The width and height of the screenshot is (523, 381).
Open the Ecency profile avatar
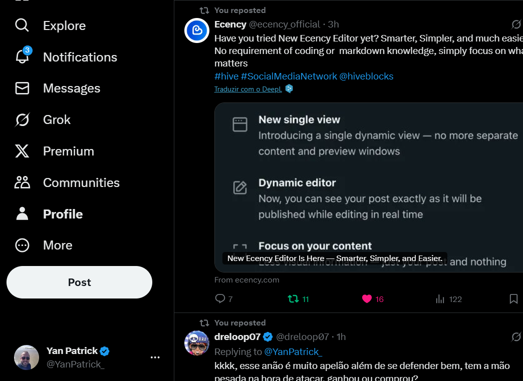pyautogui.click(x=197, y=30)
